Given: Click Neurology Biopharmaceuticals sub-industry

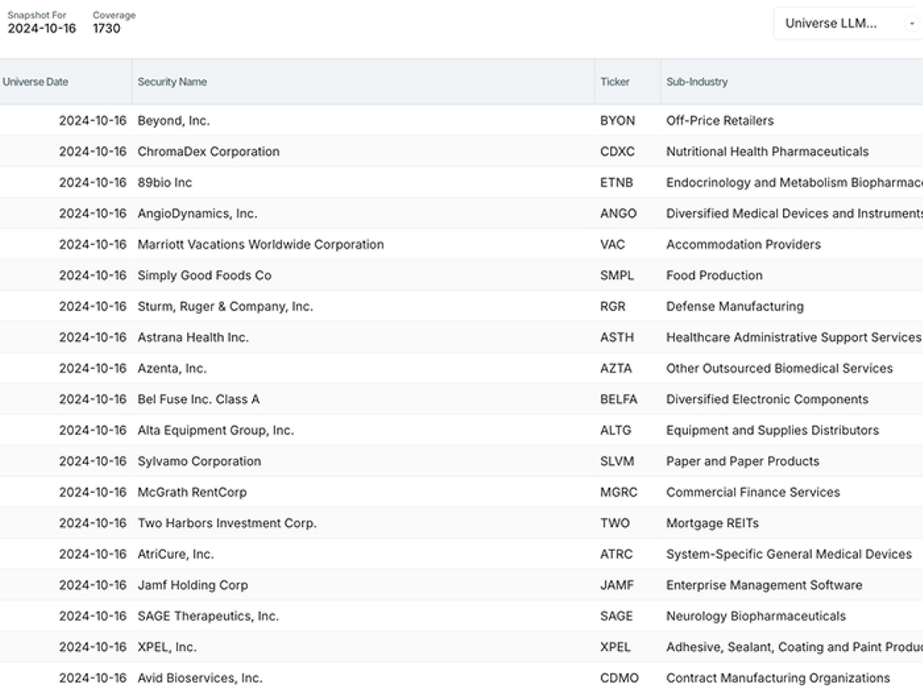Looking at the screenshot, I should 755,616.
